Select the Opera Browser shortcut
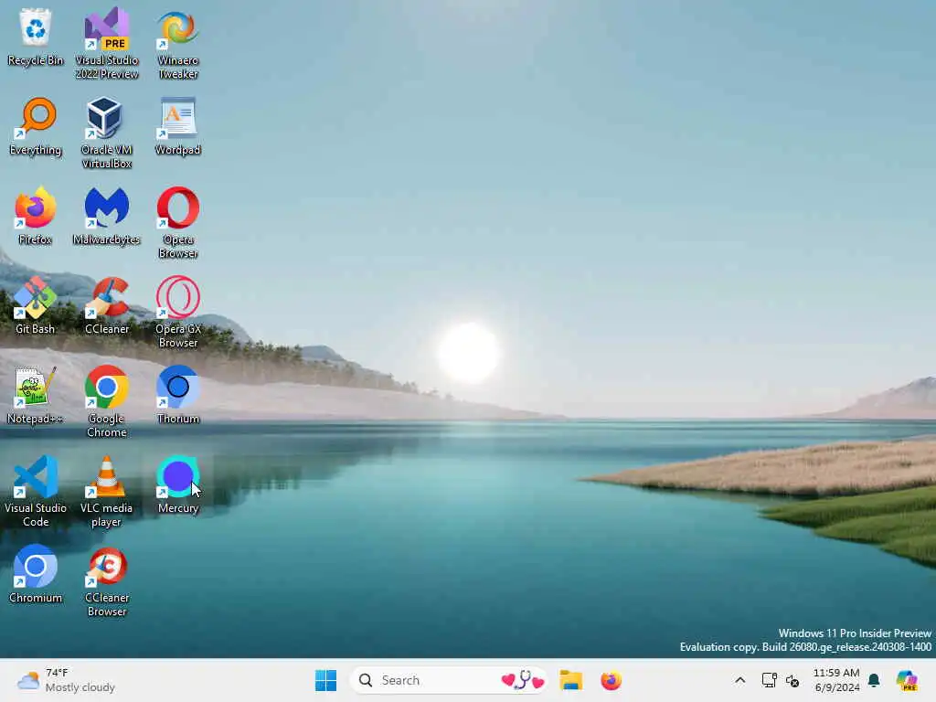936x702 pixels. (x=178, y=223)
